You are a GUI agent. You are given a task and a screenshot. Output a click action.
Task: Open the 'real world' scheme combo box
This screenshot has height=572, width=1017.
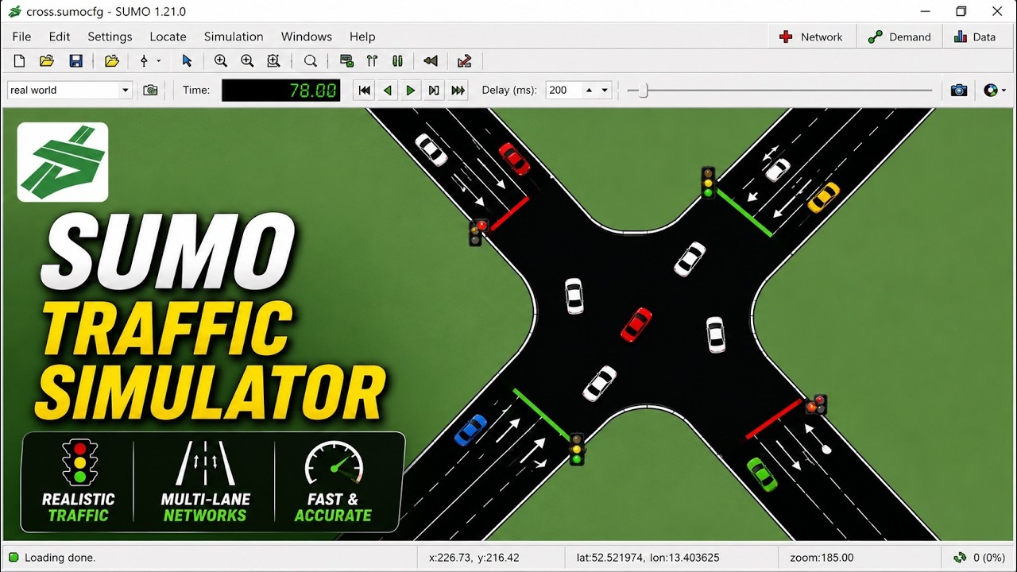[x=69, y=90]
